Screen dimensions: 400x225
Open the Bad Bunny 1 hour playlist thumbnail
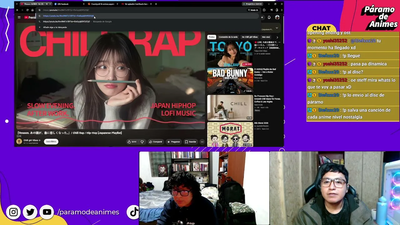tap(230, 81)
